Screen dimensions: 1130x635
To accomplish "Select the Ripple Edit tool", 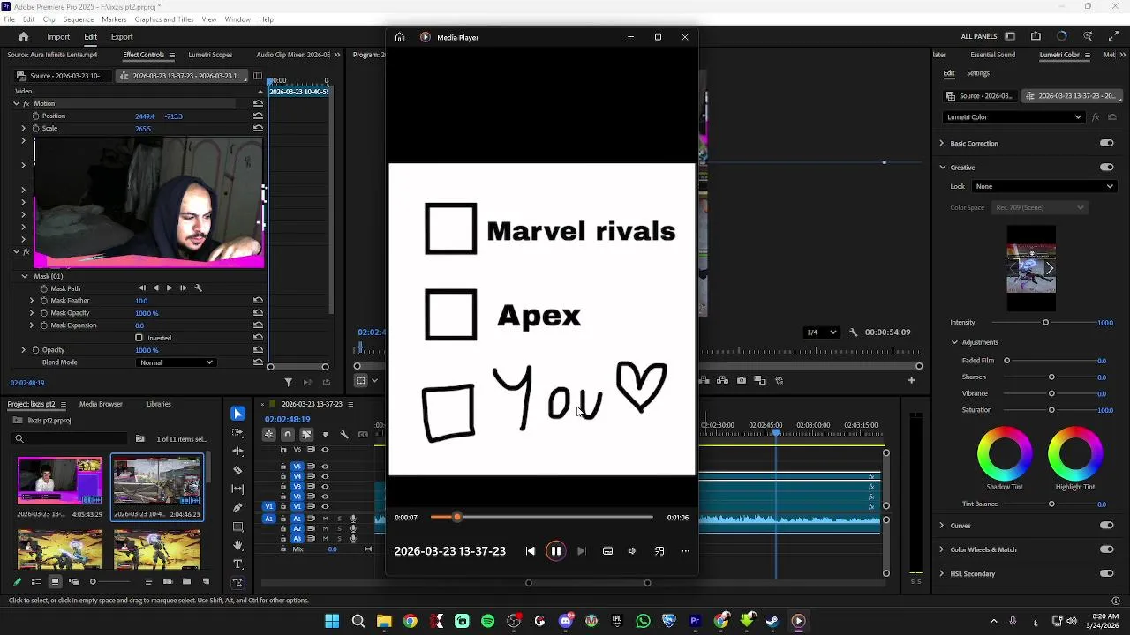I will [x=237, y=451].
